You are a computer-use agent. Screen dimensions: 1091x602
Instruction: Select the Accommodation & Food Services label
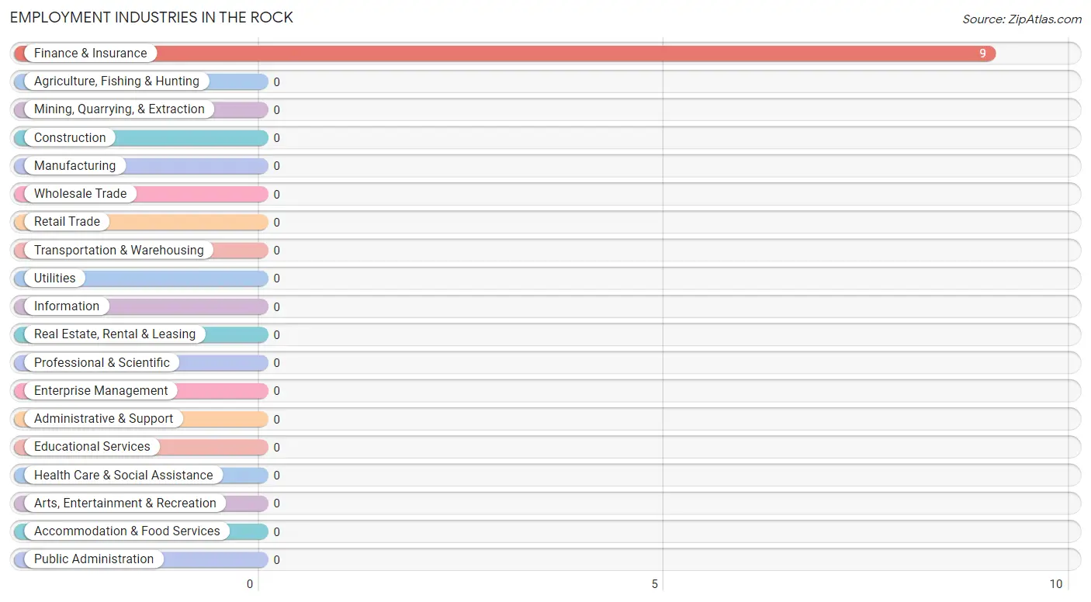coord(127,531)
